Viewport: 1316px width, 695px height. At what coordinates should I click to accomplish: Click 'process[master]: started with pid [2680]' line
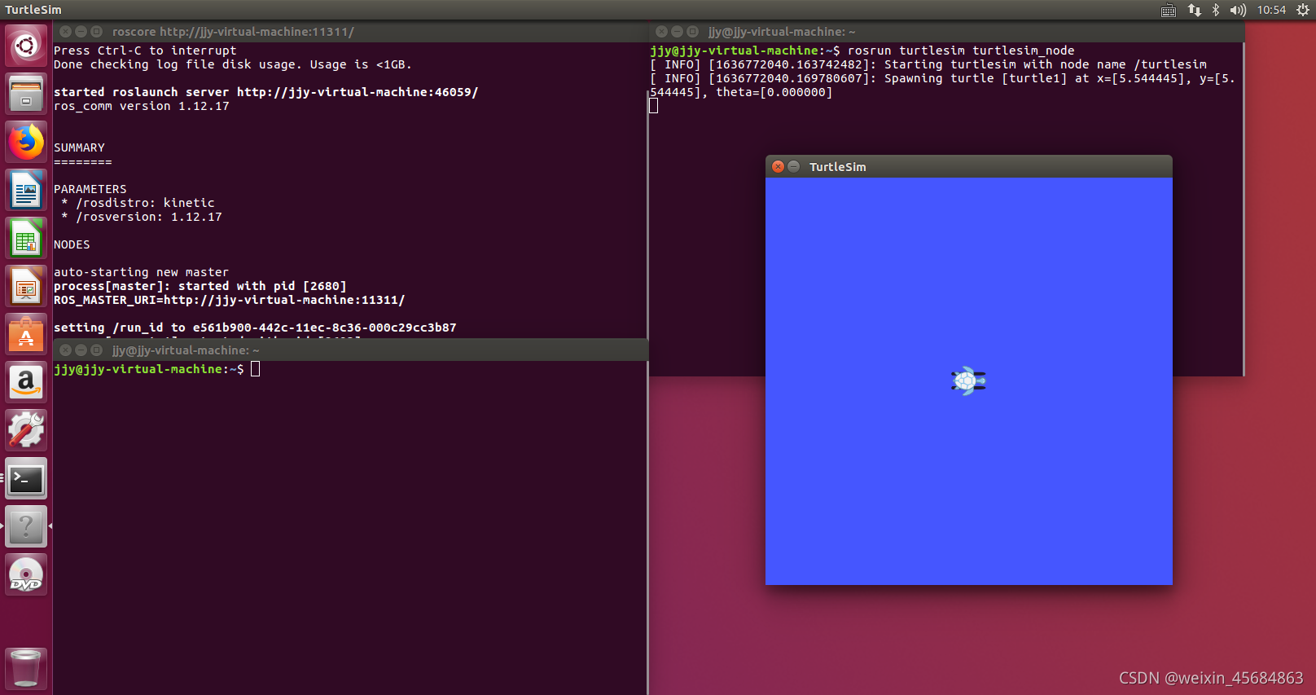[200, 286]
